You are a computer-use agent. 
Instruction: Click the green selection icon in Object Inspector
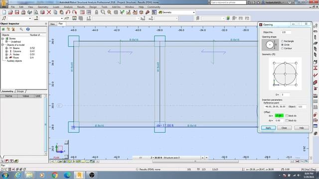[x=3, y=29]
